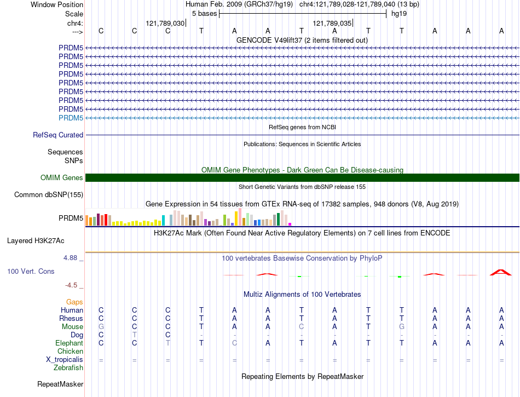
Task: Click the cyan bar in GTEx expression chart
Action: coord(163,220)
